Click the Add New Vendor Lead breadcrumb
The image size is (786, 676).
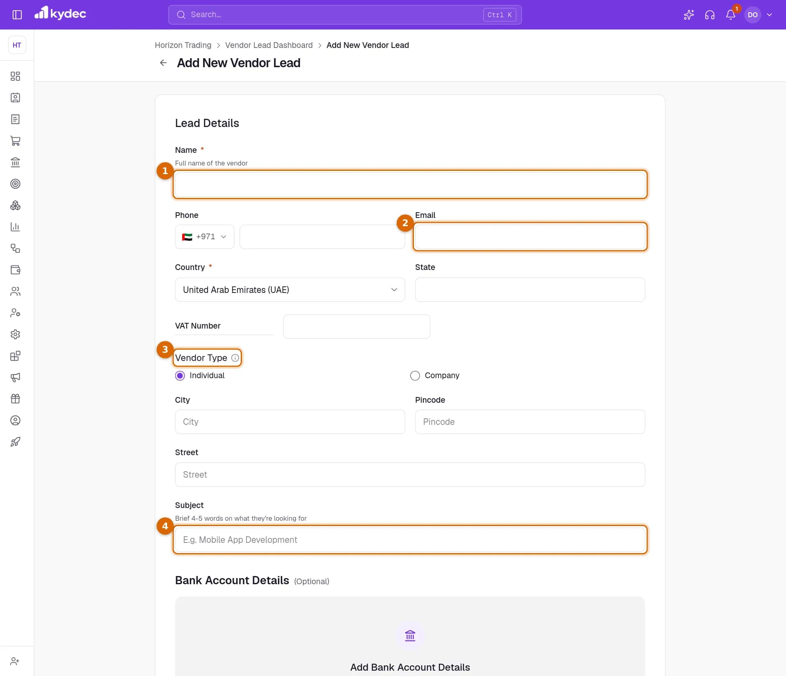[367, 45]
